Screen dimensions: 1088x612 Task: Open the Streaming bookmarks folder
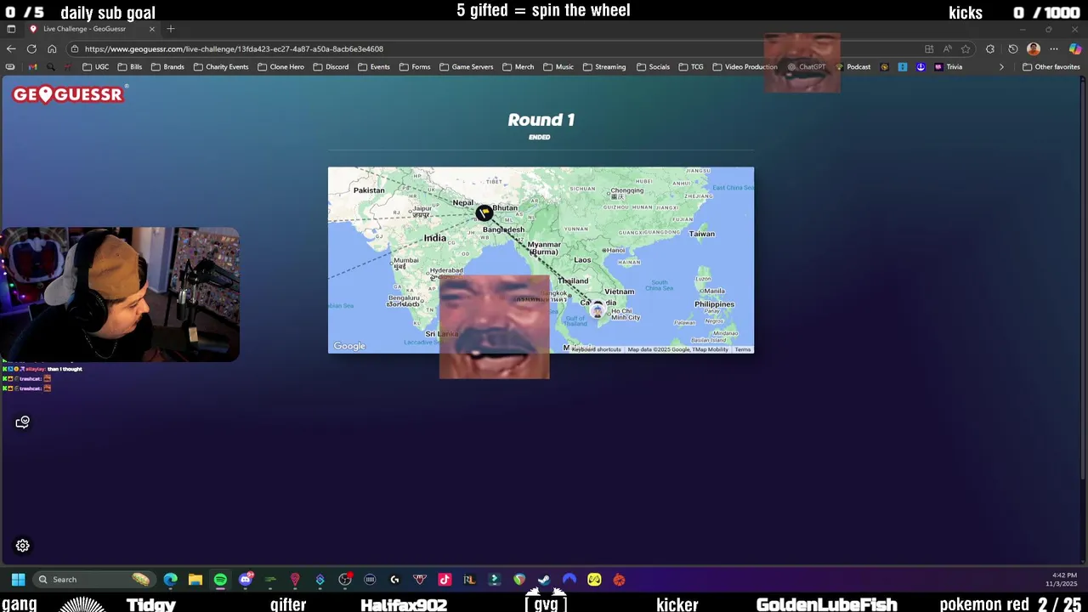click(x=604, y=67)
